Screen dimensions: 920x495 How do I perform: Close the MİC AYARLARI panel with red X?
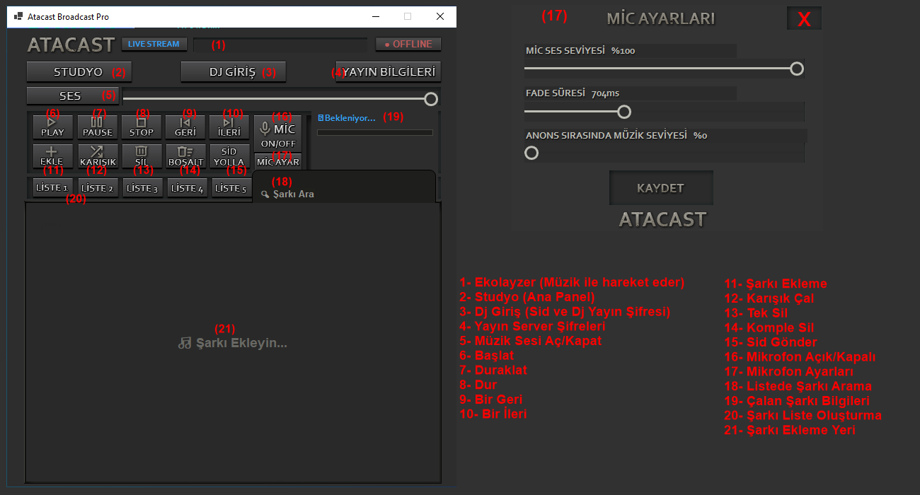click(x=804, y=19)
